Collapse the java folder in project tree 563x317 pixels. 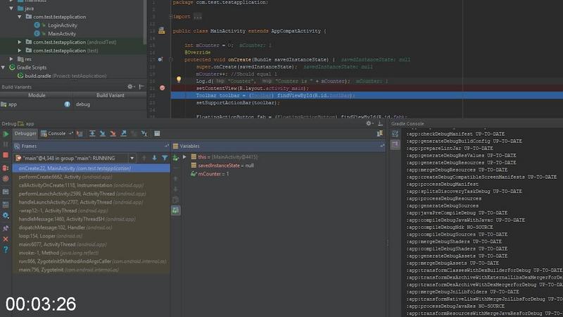[11, 8]
